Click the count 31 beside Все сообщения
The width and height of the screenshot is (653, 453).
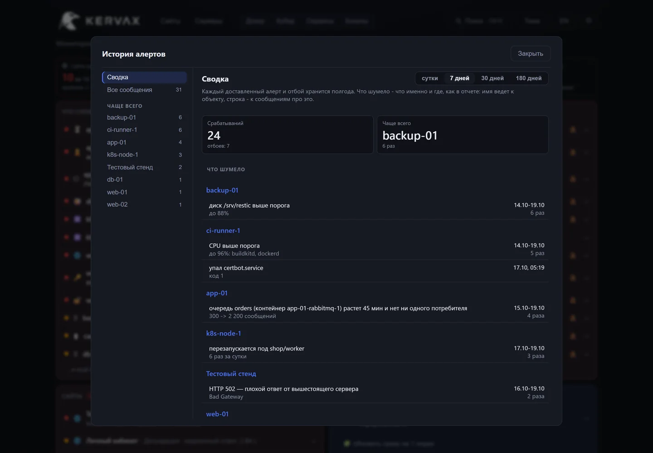click(x=179, y=90)
